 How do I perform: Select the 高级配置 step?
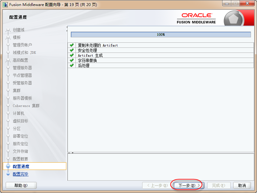(21, 60)
